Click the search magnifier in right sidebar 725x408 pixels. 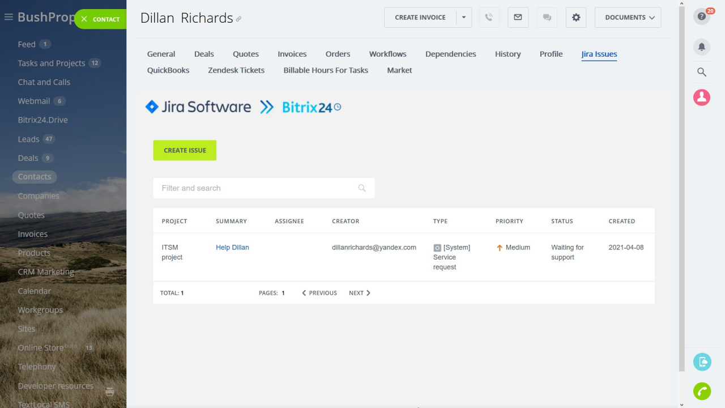click(702, 72)
